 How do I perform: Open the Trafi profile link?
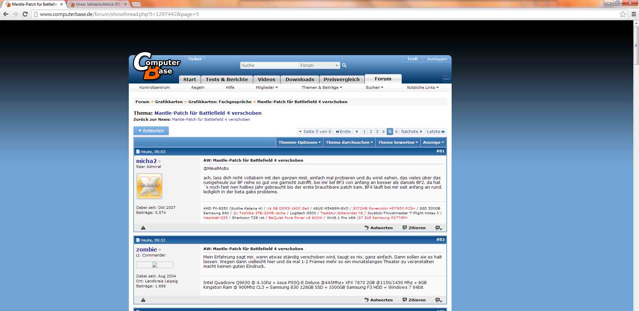412,59
